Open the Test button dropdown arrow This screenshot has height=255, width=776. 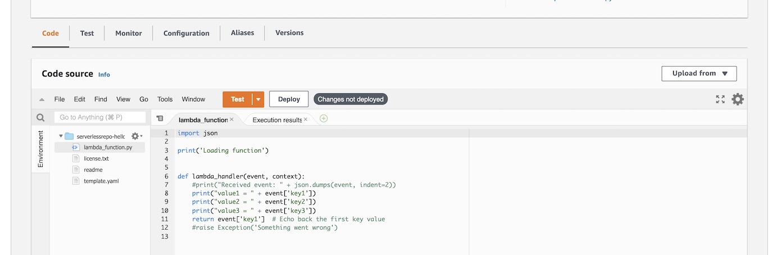click(258, 99)
